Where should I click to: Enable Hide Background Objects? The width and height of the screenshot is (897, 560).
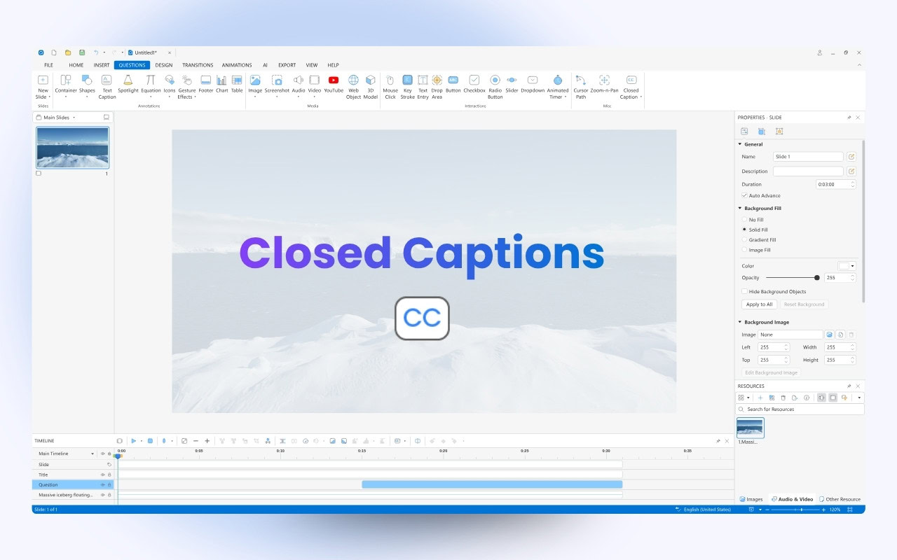tap(744, 291)
